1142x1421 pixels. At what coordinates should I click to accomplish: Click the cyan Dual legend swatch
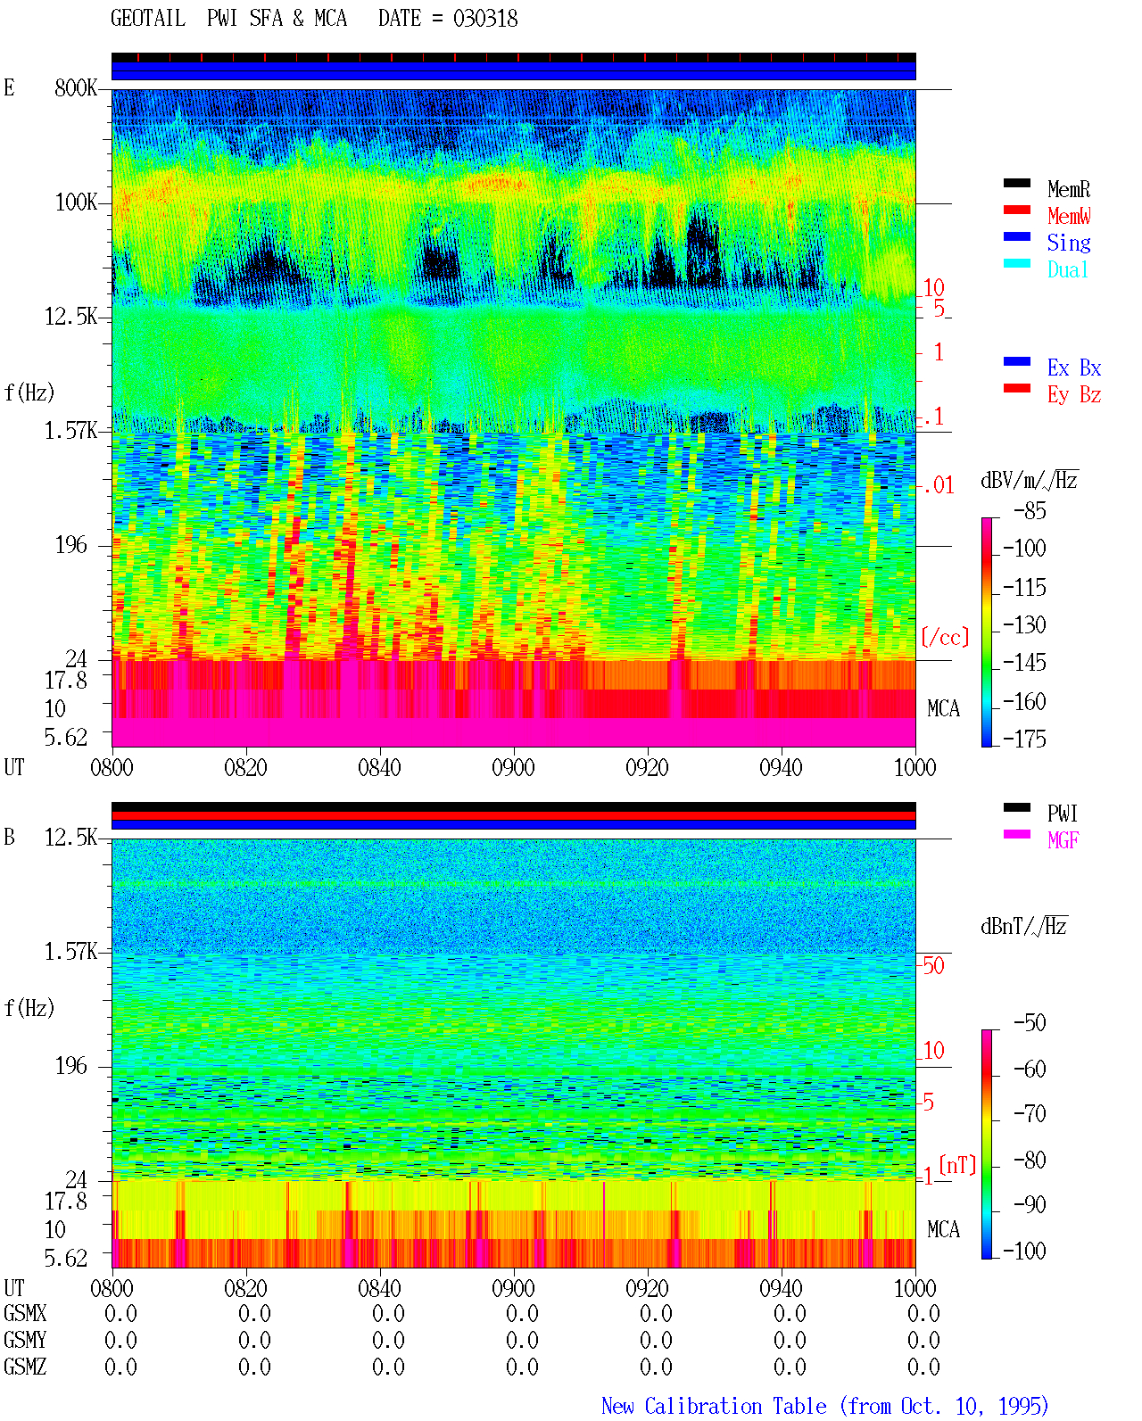[1017, 264]
